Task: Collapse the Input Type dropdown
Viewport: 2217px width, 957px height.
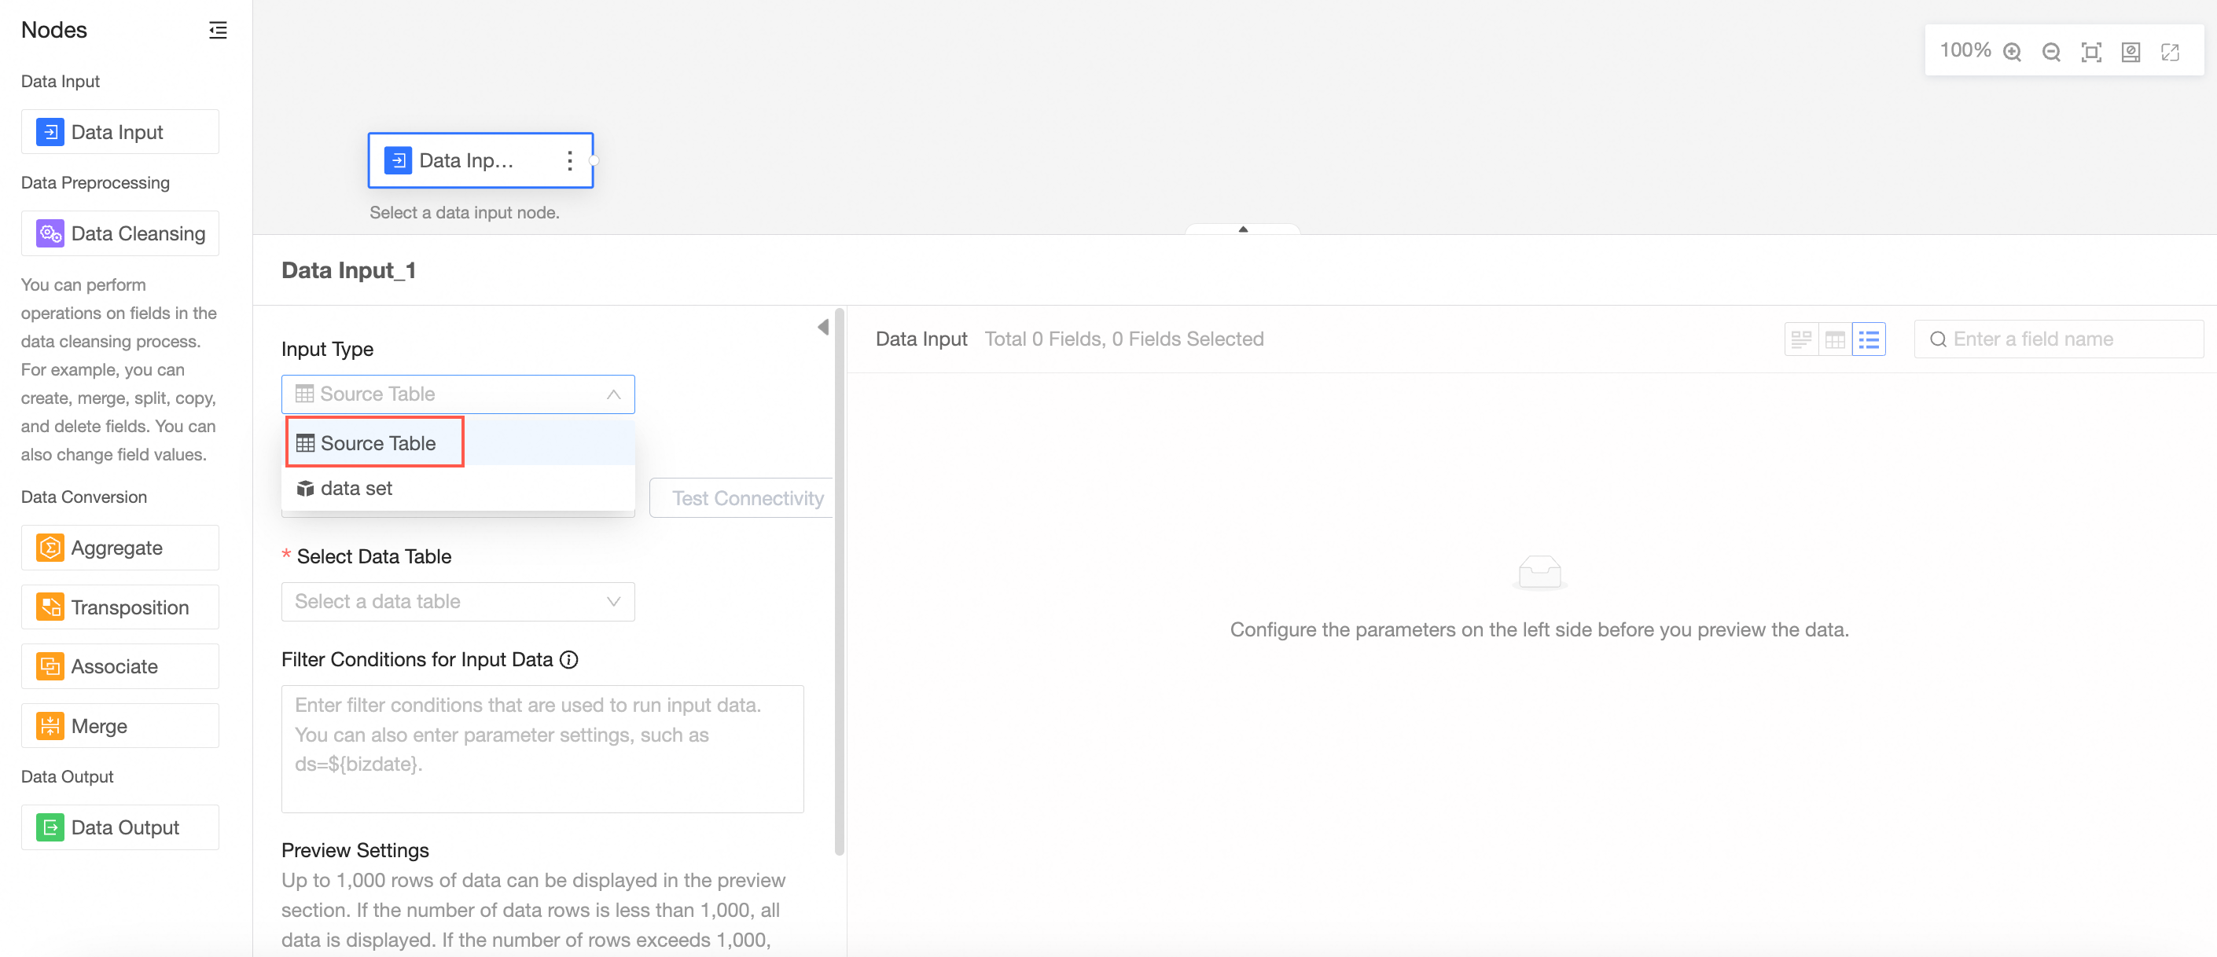Action: [612, 394]
